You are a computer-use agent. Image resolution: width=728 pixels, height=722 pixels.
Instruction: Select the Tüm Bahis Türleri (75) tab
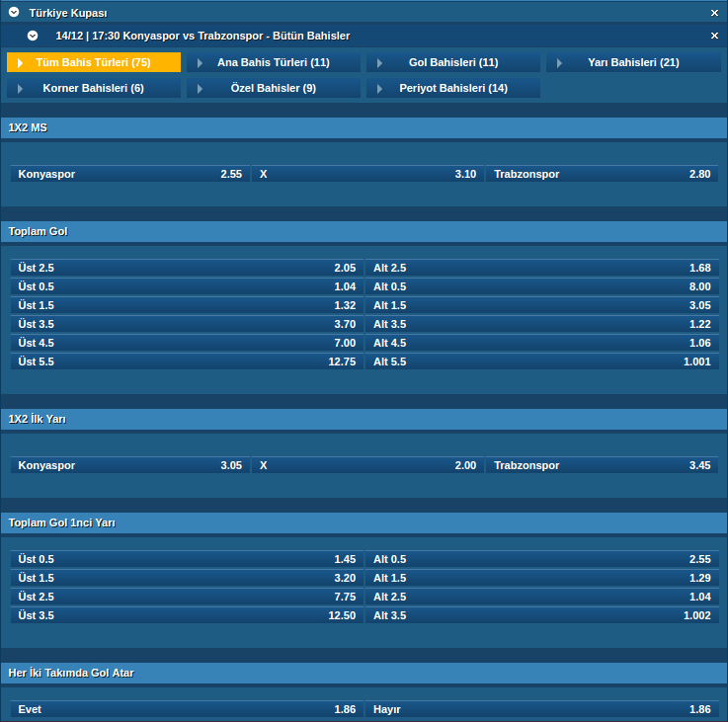coord(94,62)
